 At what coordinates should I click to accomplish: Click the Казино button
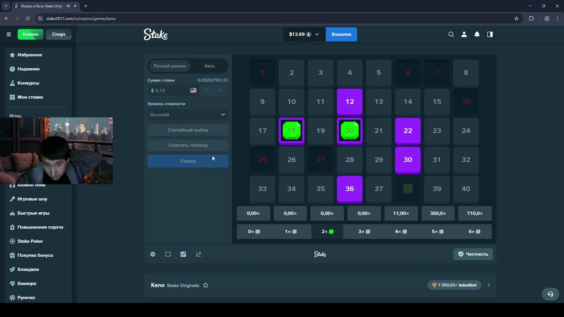(x=30, y=34)
